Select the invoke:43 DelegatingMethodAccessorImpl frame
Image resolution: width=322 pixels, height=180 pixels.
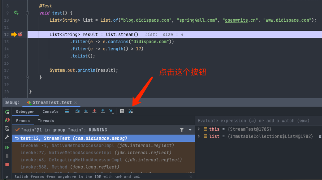[x=104, y=160]
